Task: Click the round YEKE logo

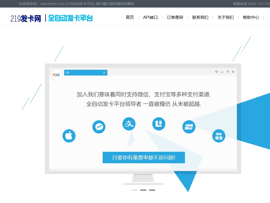Action: [x=56, y=75]
